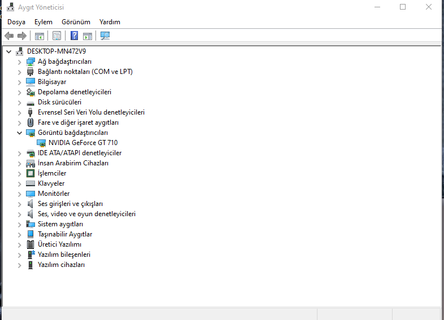Click the COM ve LPT port icon
The width and height of the screenshot is (444, 320).
pyautogui.click(x=31, y=72)
